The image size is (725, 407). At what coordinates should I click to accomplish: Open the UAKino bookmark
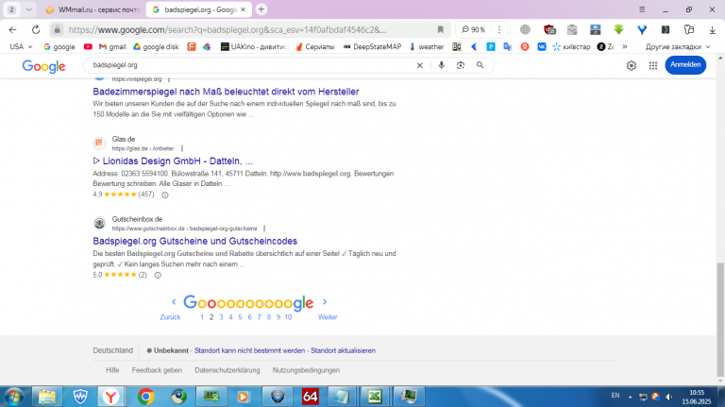254,46
